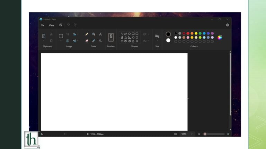Select the Magnifier tool
This screenshot has height=149, width=266.
click(x=100, y=41)
